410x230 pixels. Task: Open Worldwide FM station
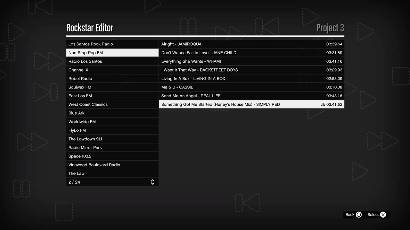[x=112, y=122]
